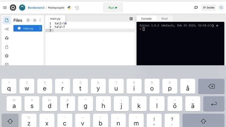226x127 pixels.
Task: Open the version control sidebar icon
Action: (7, 29)
